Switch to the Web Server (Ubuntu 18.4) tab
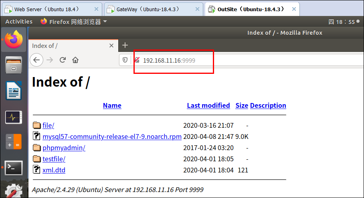 click(x=52, y=9)
